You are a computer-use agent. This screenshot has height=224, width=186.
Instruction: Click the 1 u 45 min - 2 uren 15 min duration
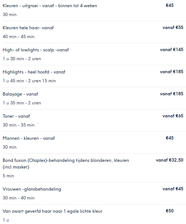click(29, 81)
